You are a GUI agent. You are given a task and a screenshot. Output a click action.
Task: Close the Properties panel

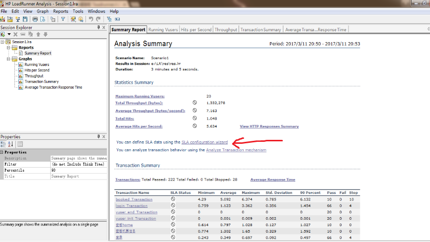click(x=104, y=136)
